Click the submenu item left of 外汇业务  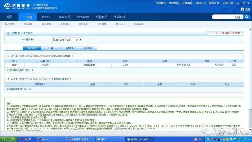pyautogui.click(x=65, y=24)
